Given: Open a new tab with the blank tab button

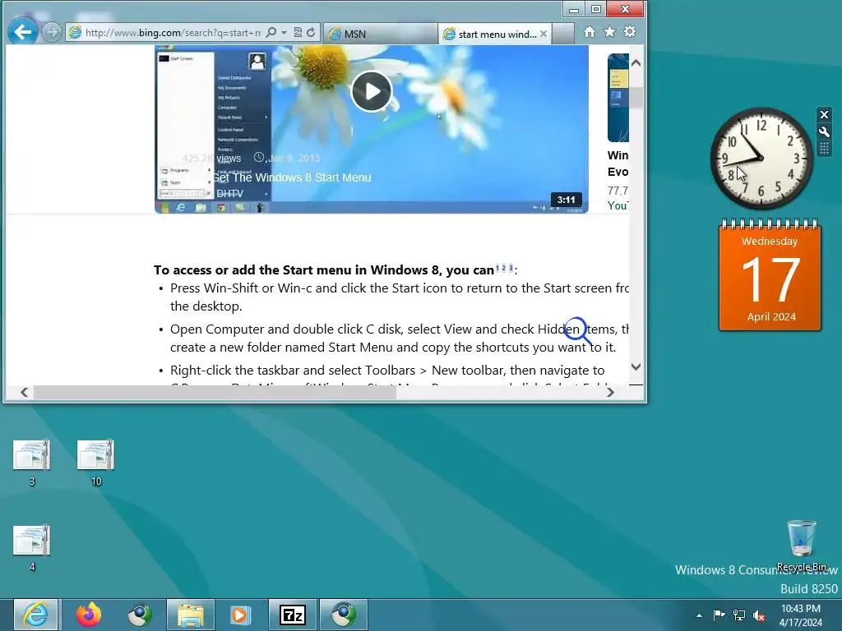Looking at the screenshot, I should (563, 34).
